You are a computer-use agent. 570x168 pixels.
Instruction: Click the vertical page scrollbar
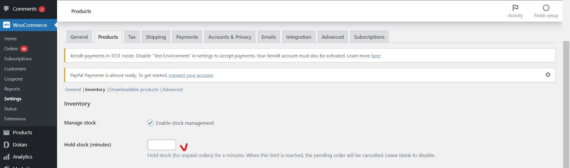coord(566,103)
